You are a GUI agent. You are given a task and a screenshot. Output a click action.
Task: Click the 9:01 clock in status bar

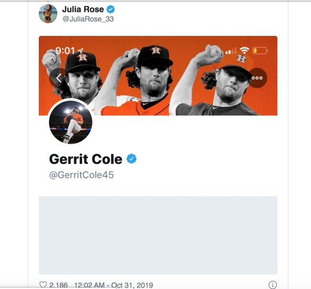65,50
